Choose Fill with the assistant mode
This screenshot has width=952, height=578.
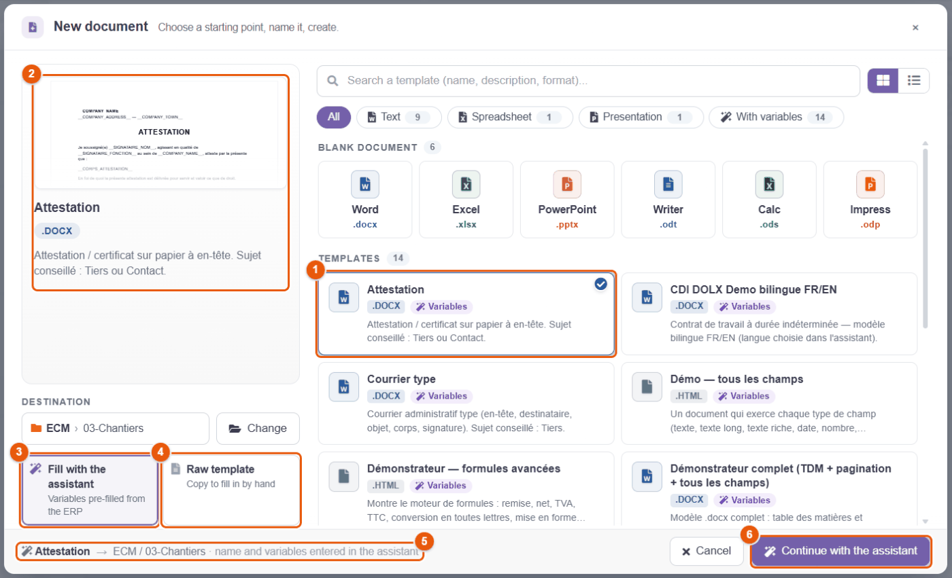pos(90,490)
